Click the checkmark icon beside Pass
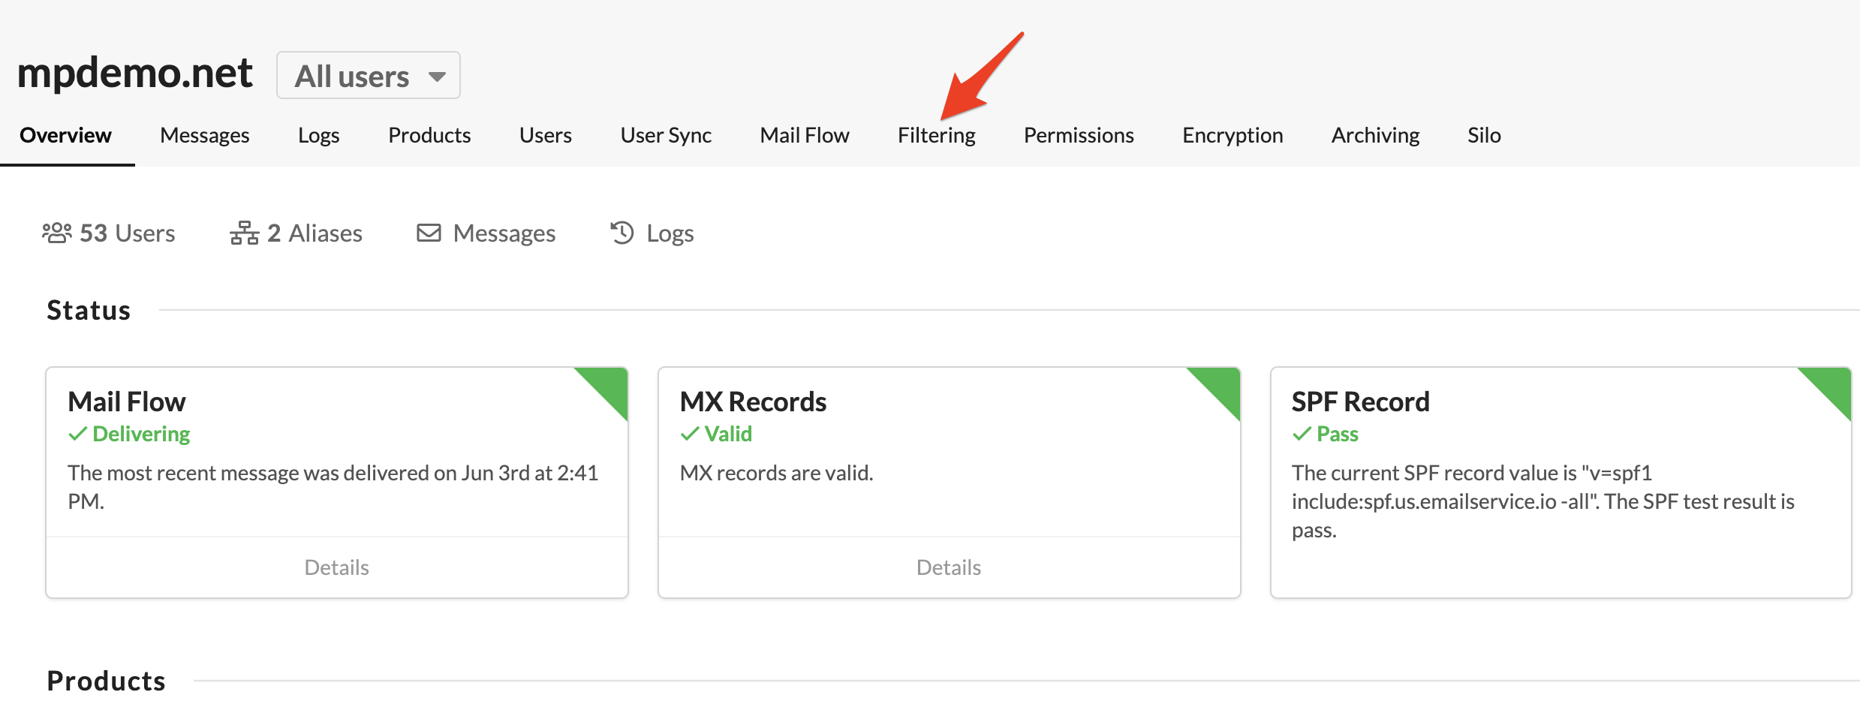 tap(1302, 434)
